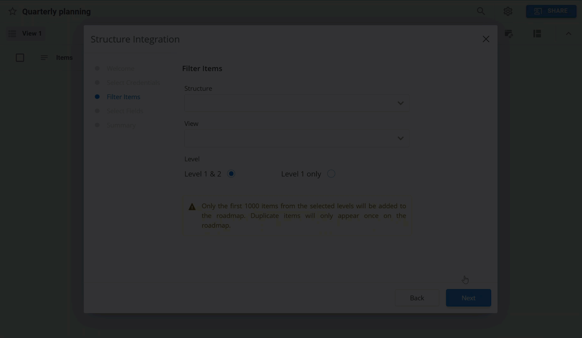The height and width of the screenshot is (338, 582).
Task: Go to Select Credentials step
Action: (133, 83)
